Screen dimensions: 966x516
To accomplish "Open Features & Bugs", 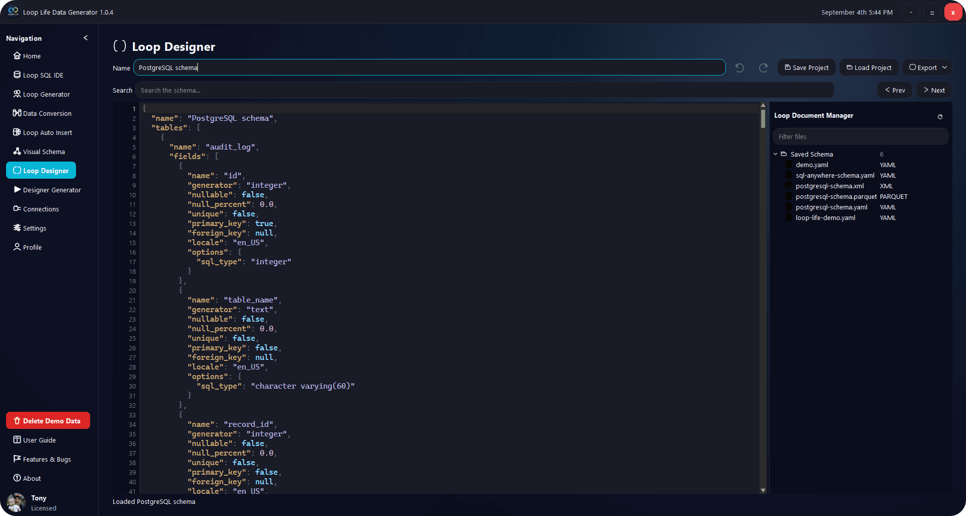I will tap(42, 459).
